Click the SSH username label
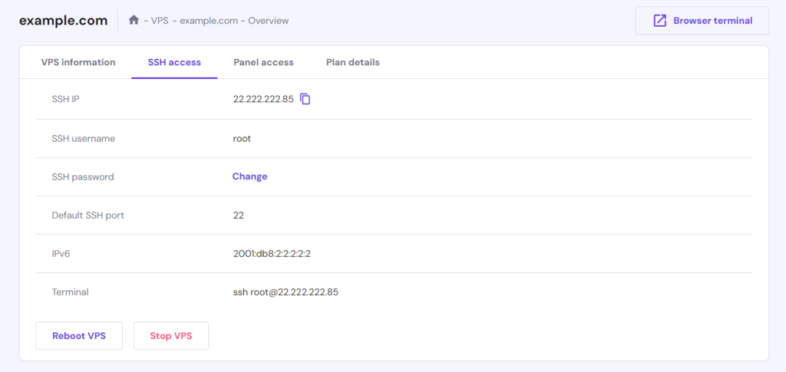Viewport: 786px width, 372px height. coord(84,138)
